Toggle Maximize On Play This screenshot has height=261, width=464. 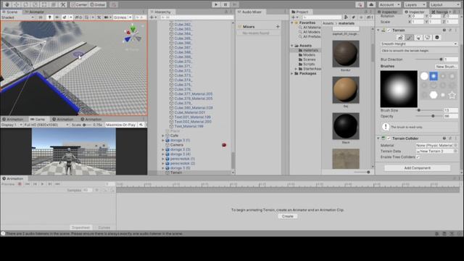click(x=121, y=125)
